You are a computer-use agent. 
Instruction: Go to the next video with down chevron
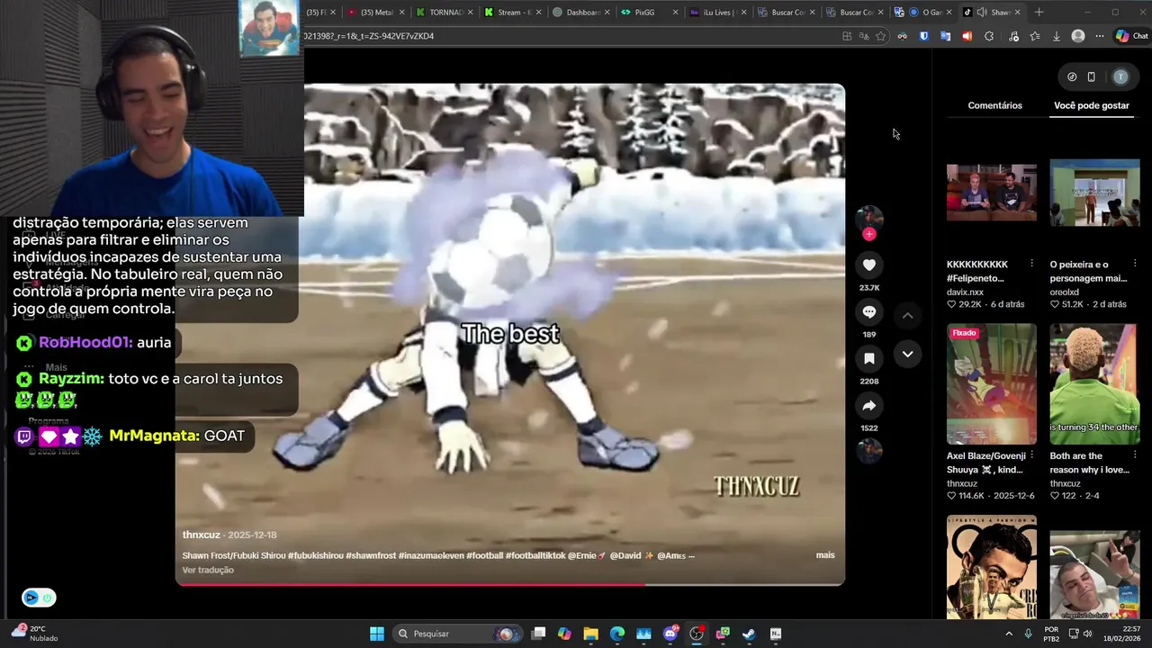click(907, 354)
